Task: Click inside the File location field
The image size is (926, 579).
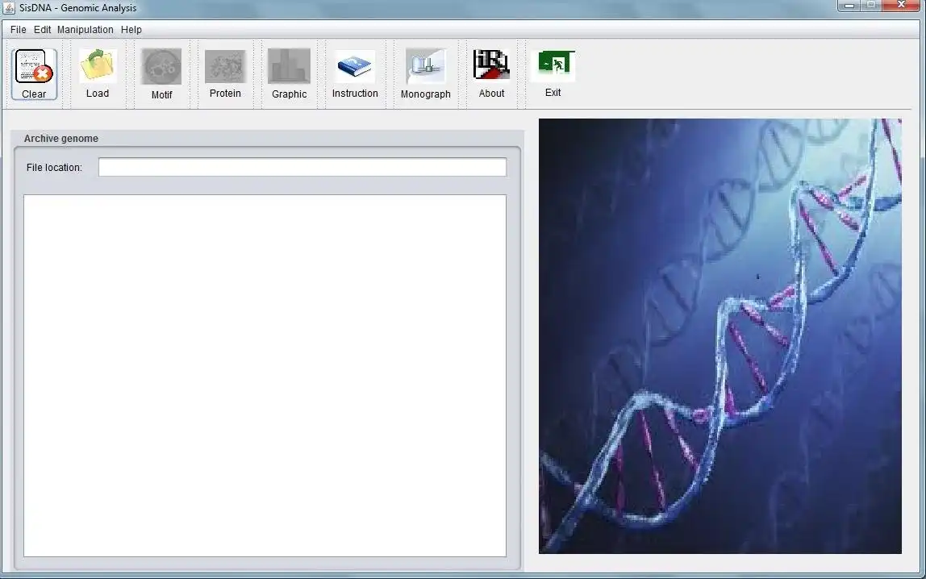Action: tap(301, 167)
